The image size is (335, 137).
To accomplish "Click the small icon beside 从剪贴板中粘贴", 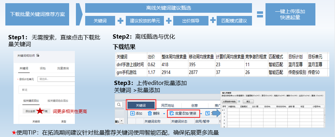I will pos(239,101).
